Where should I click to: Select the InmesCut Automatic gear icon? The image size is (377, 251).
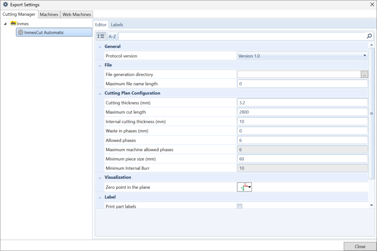coord(21,32)
